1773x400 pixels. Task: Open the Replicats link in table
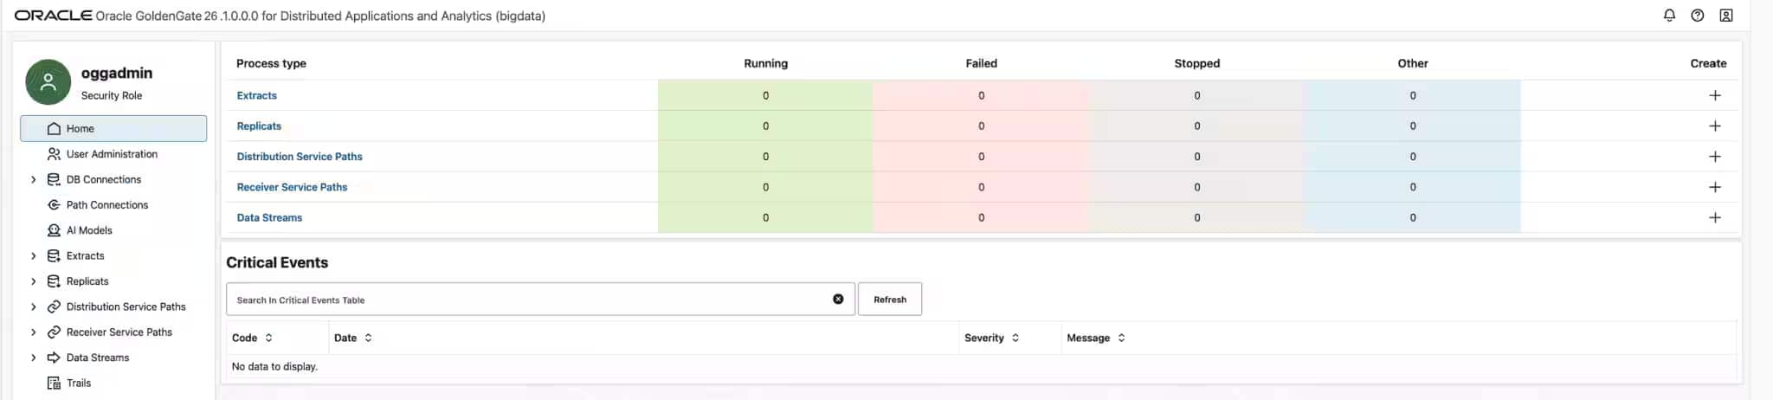259,126
